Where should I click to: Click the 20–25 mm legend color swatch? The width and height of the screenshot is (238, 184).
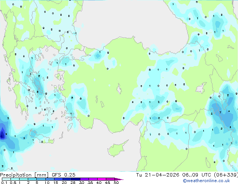[67, 179]
